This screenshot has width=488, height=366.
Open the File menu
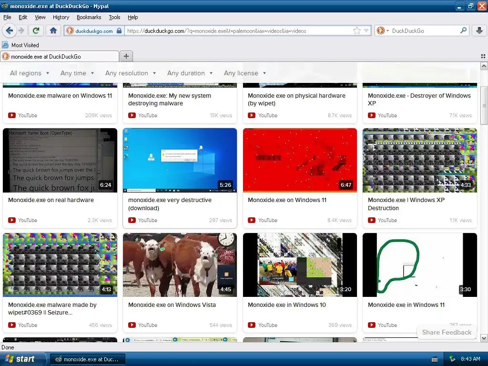(7, 18)
